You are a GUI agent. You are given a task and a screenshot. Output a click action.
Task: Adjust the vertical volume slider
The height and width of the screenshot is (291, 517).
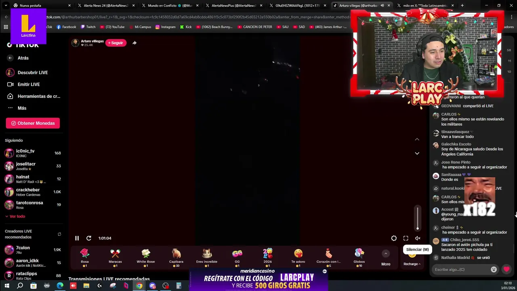[418, 218]
